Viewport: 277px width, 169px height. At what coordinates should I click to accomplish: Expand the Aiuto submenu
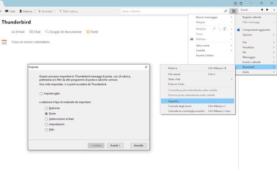256,72
